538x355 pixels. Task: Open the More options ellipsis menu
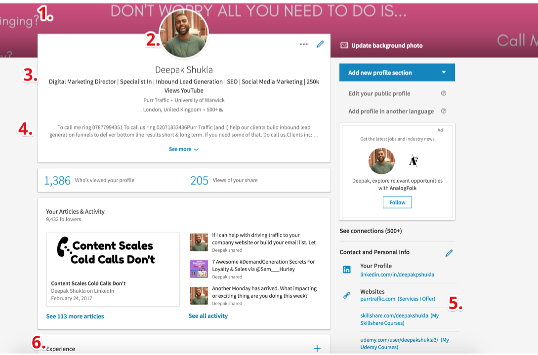coord(303,44)
